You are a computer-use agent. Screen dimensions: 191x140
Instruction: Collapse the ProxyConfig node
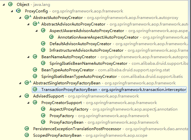click(x=12, y=11)
